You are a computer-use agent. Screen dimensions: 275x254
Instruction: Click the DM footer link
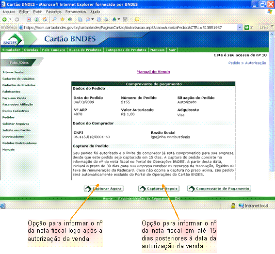click(178, 199)
